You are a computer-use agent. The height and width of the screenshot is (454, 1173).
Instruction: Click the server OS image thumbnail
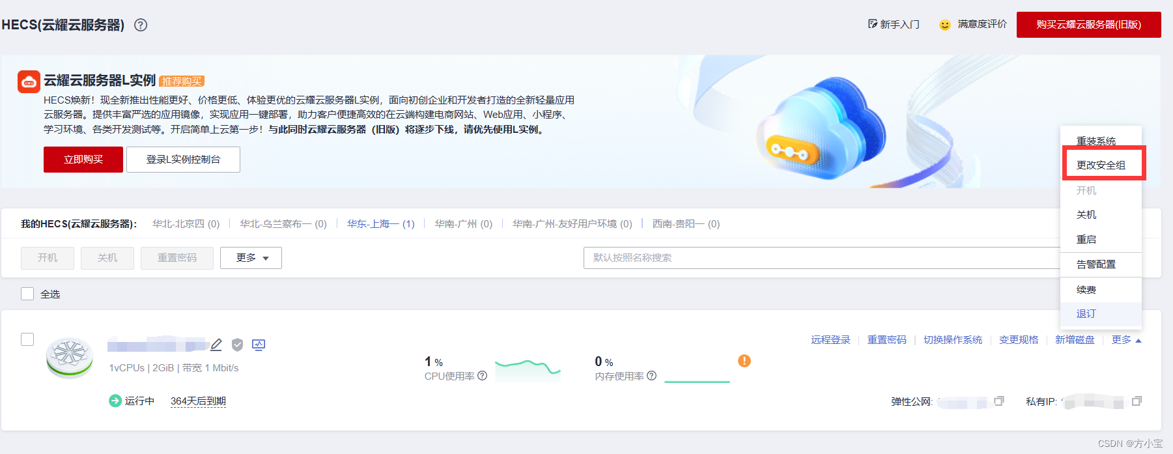point(70,358)
